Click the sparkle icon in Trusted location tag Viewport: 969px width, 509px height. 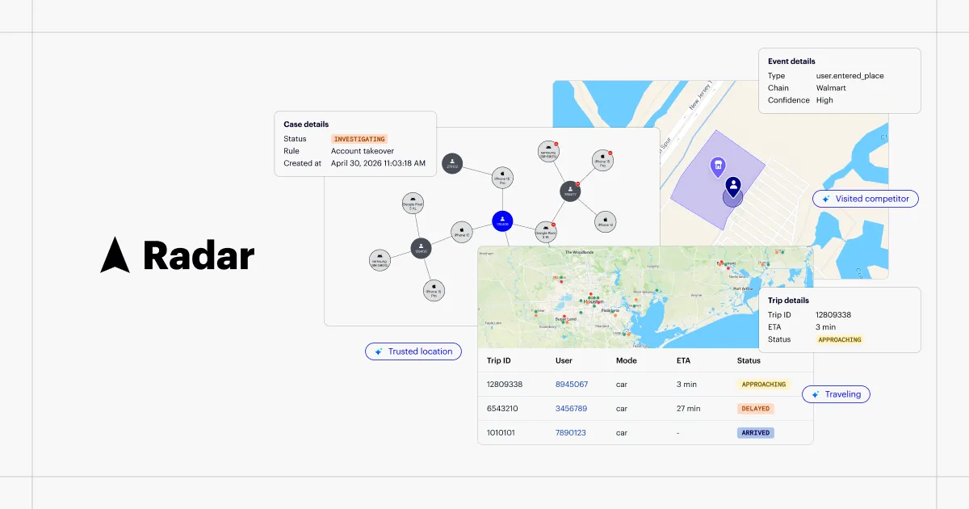(x=378, y=351)
